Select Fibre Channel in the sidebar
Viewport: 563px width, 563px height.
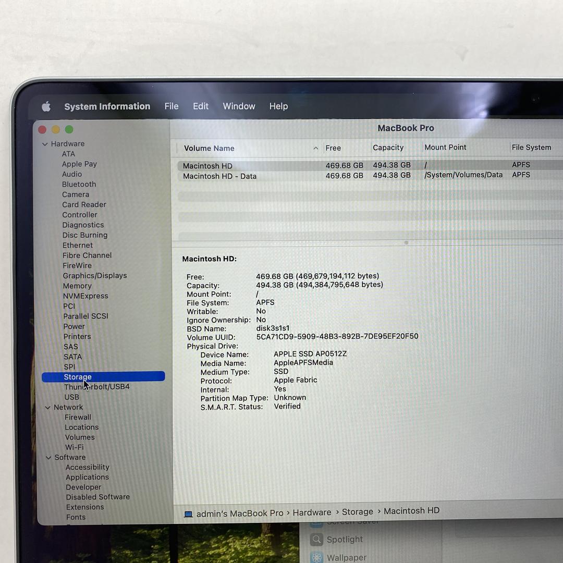[87, 255]
